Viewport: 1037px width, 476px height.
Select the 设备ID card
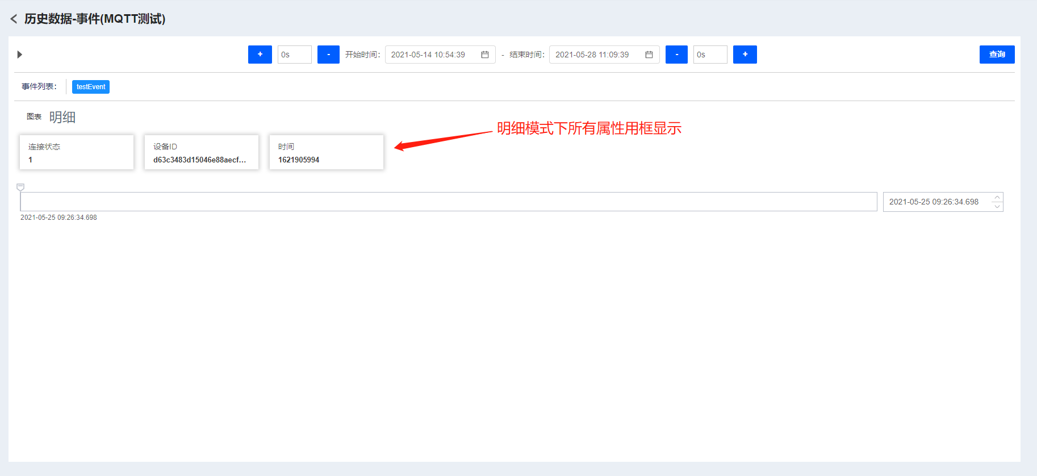(x=202, y=152)
